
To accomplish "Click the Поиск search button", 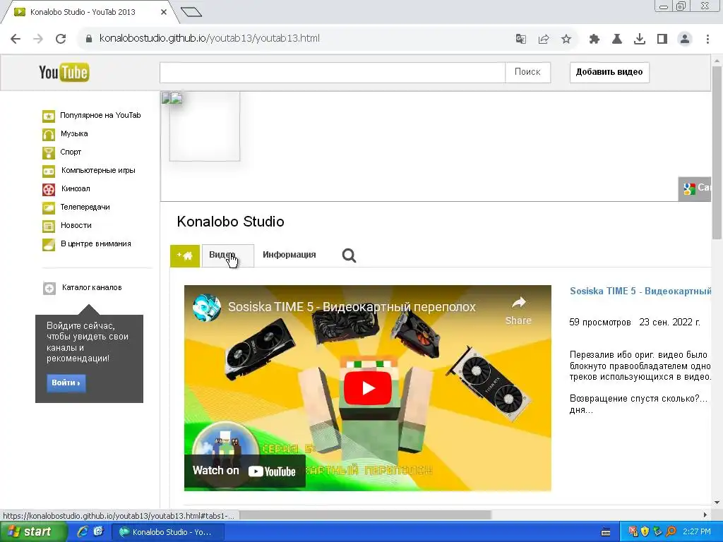I will coord(527,73).
